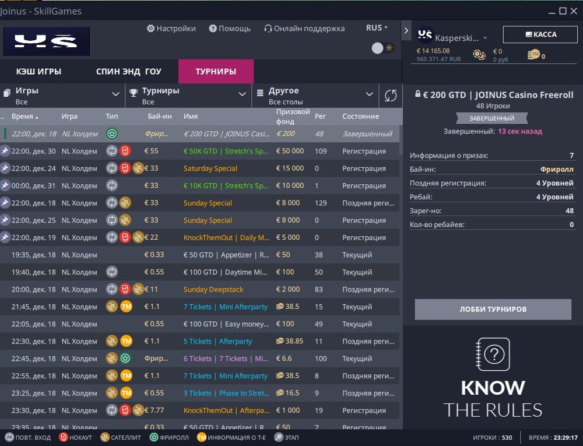Click pin icon on € 50K GTD row
Viewport: 583px width, 446px height.
(5, 151)
